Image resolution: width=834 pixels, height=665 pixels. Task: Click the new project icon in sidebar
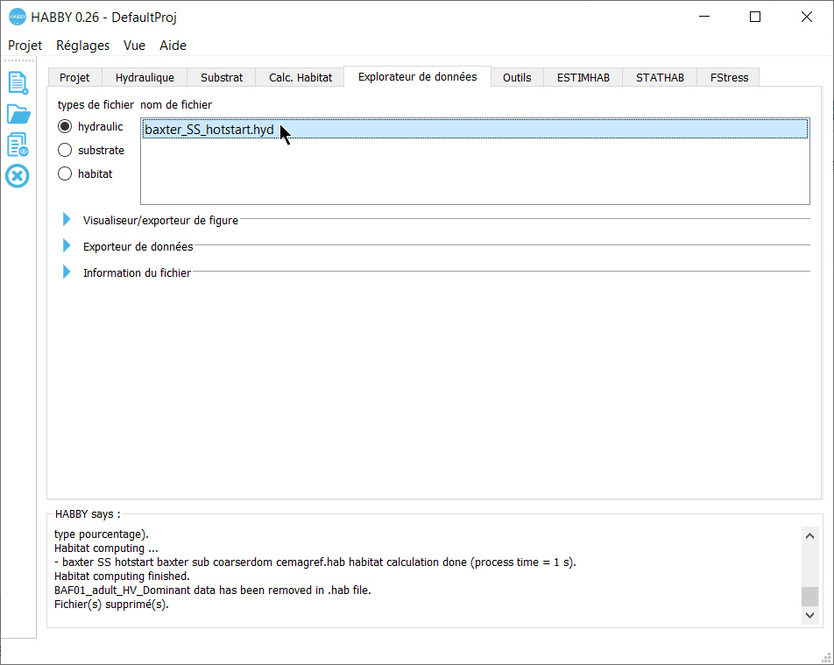pos(18,82)
